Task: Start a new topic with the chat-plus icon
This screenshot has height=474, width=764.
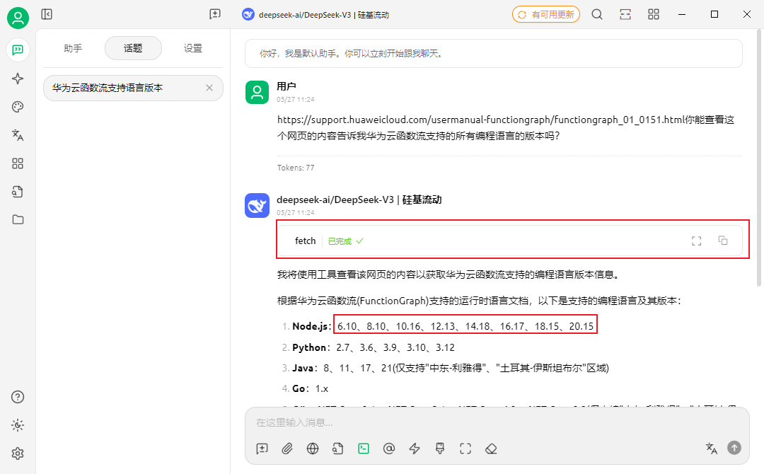Action: (262, 449)
